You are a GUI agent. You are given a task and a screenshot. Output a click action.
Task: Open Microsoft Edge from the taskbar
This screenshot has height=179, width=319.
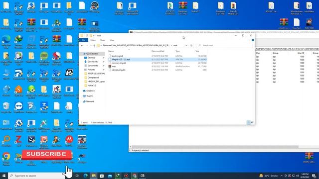(x=85, y=176)
